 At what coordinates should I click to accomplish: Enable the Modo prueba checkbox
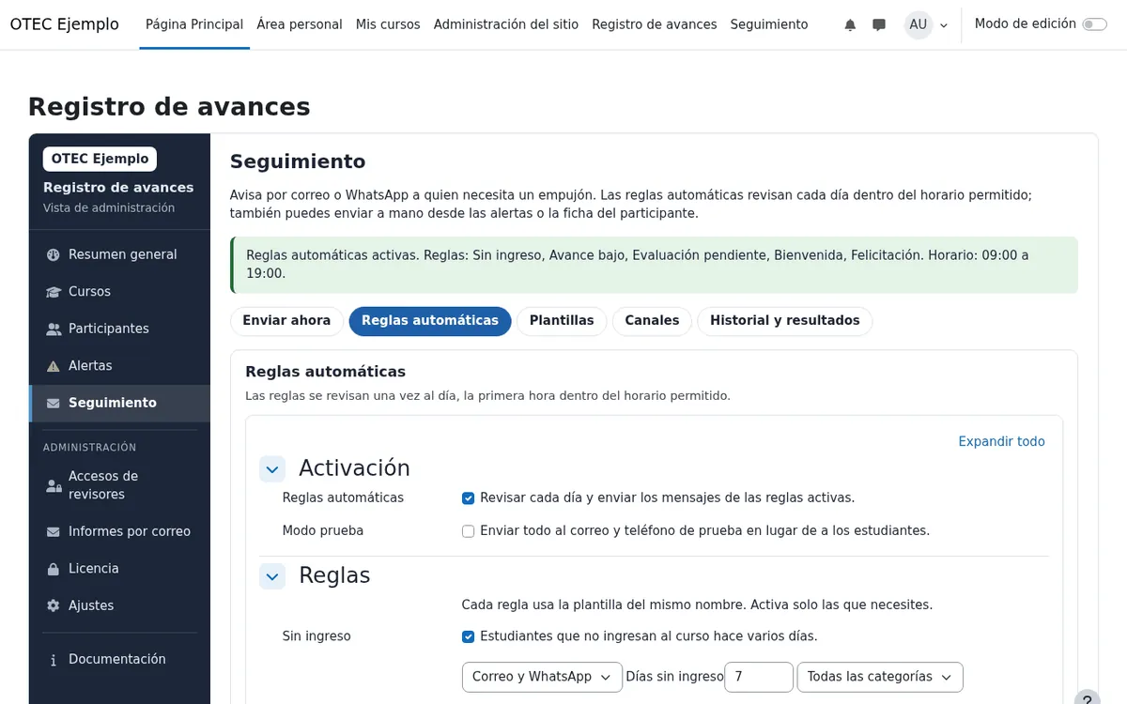coord(468,531)
